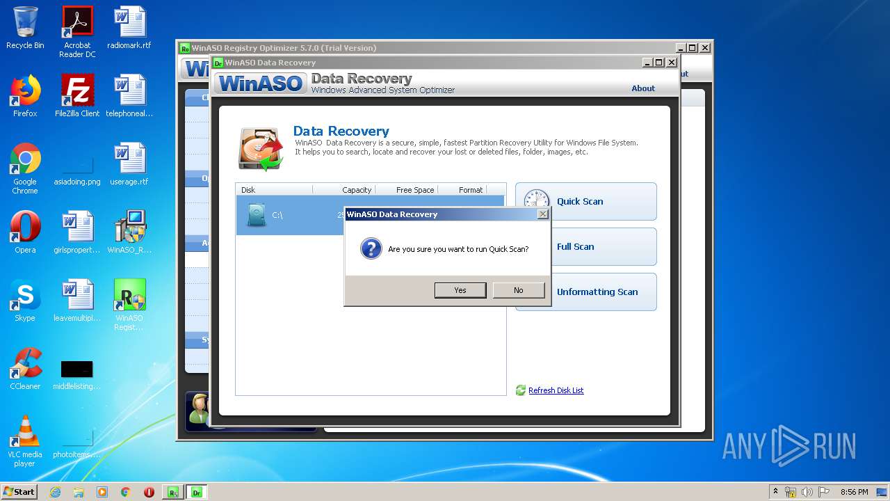The height and width of the screenshot is (501, 890).
Task: Click the Quick Scan clock icon
Action: (x=537, y=201)
